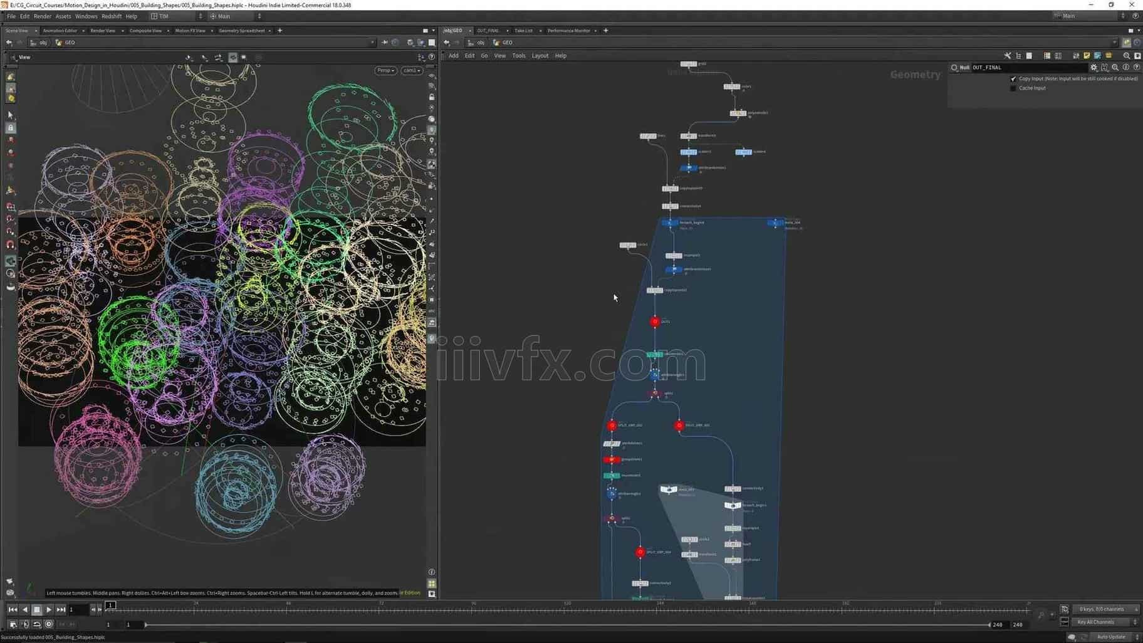The height and width of the screenshot is (643, 1143).
Task: Open the network editor Tools menu
Action: (x=519, y=56)
